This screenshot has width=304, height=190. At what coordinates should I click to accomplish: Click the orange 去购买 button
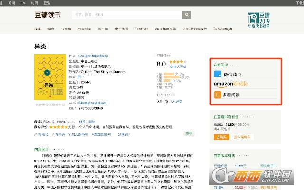(x=221, y=137)
